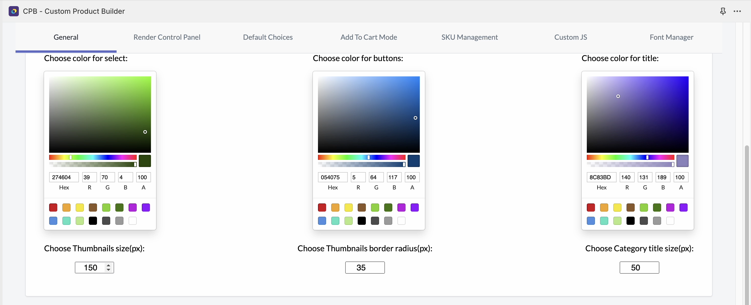Click thumbnails border radius field

tap(365, 267)
